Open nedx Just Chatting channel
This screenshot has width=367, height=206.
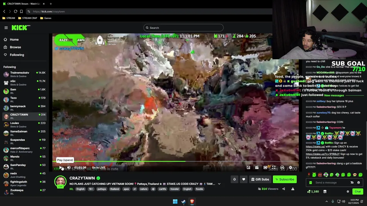click(24, 175)
